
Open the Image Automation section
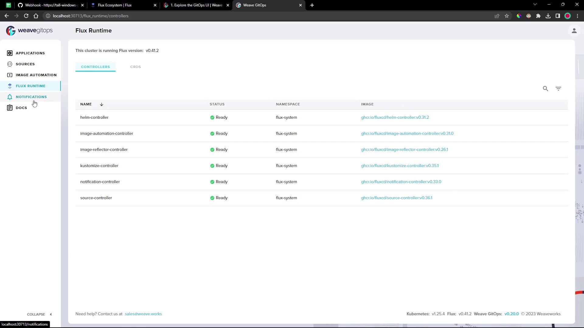pyautogui.click(x=36, y=75)
